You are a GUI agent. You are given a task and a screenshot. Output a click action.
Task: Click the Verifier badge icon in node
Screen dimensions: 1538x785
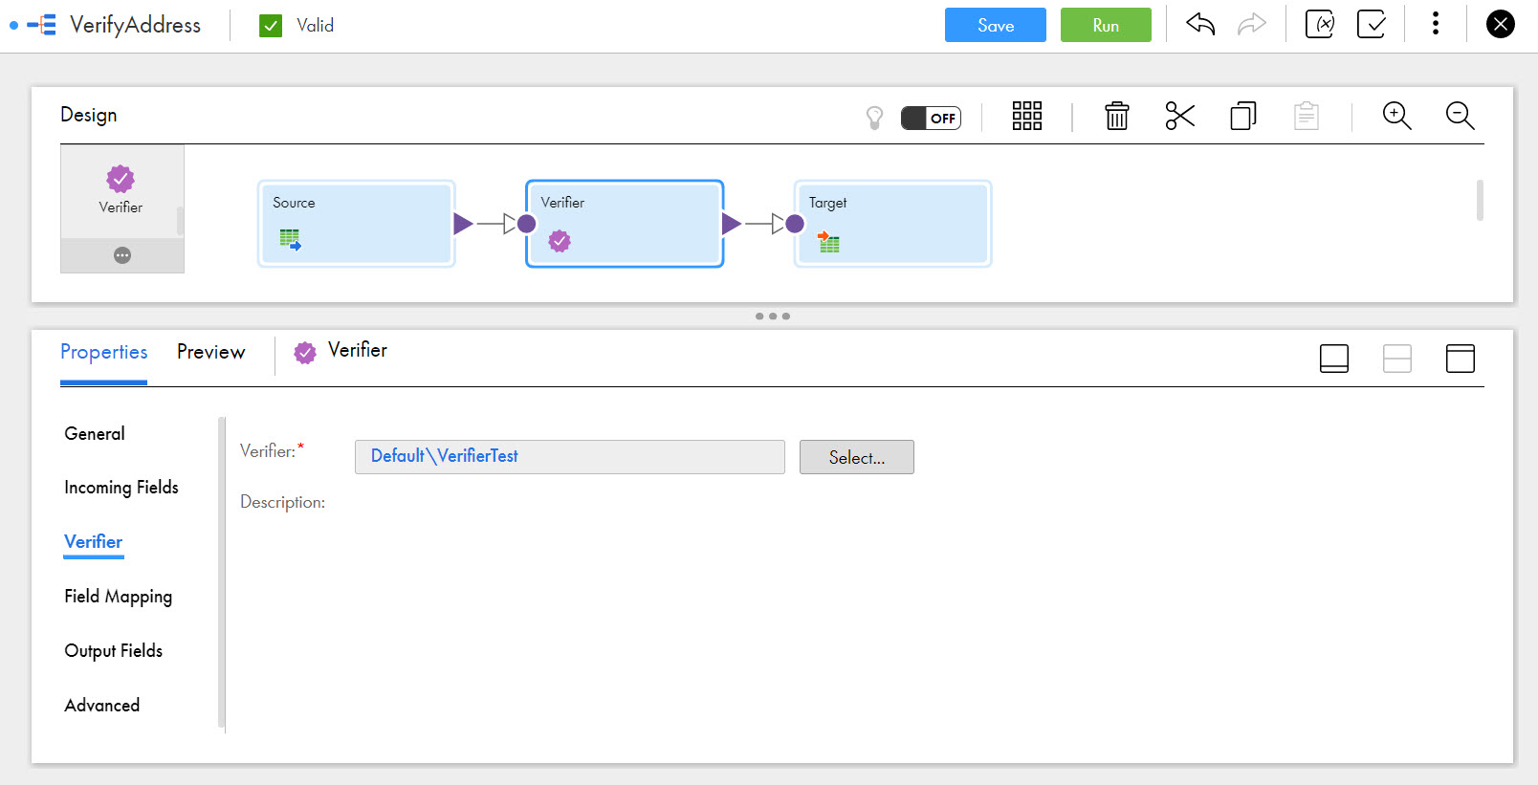point(560,241)
